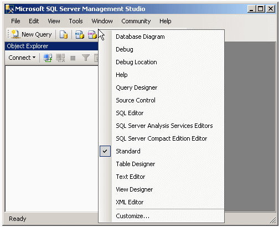Uncheck the Standard toolbar entry
Screen dimensions: 279x227
click(x=162, y=151)
